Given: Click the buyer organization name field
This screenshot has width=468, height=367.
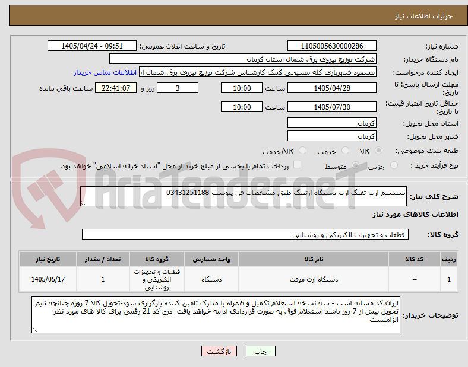Looking at the screenshot, I should (x=243, y=59).
